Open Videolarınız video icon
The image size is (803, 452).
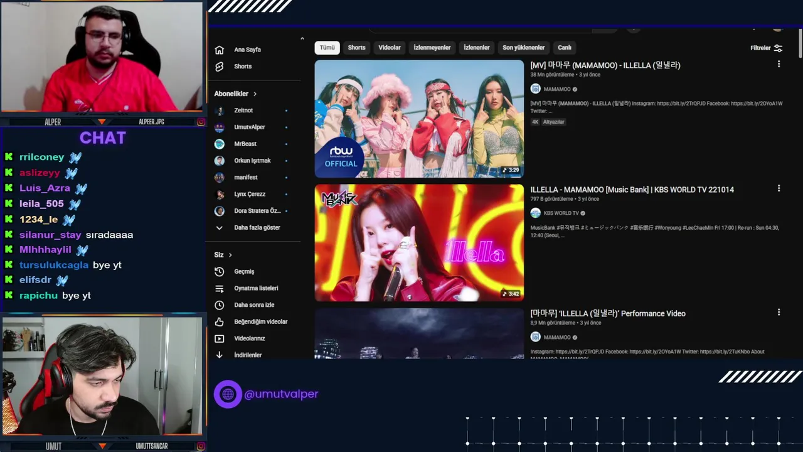click(x=219, y=338)
